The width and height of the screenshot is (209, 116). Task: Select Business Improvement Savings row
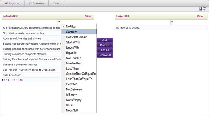(x=31, y=64)
